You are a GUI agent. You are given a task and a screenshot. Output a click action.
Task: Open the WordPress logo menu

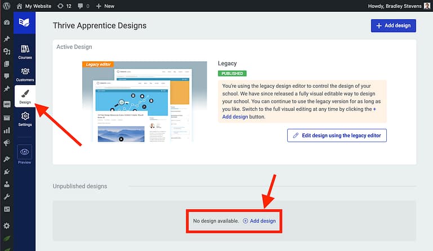[7, 6]
